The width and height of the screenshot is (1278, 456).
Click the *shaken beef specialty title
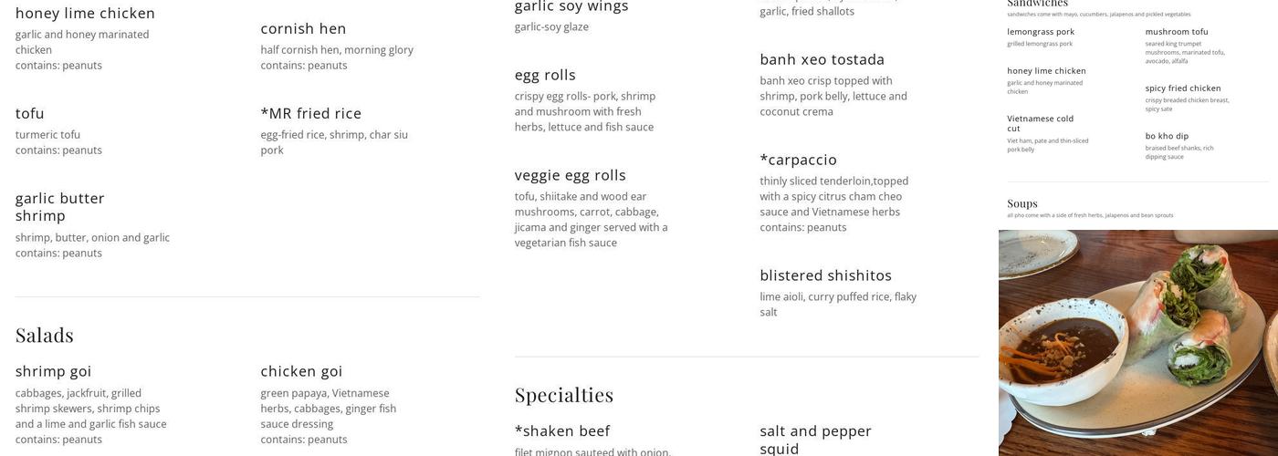[x=561, y=431]
